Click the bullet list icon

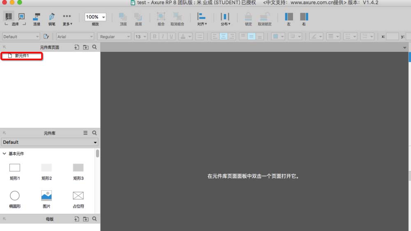pyautogui.click(x=199, y=37)
